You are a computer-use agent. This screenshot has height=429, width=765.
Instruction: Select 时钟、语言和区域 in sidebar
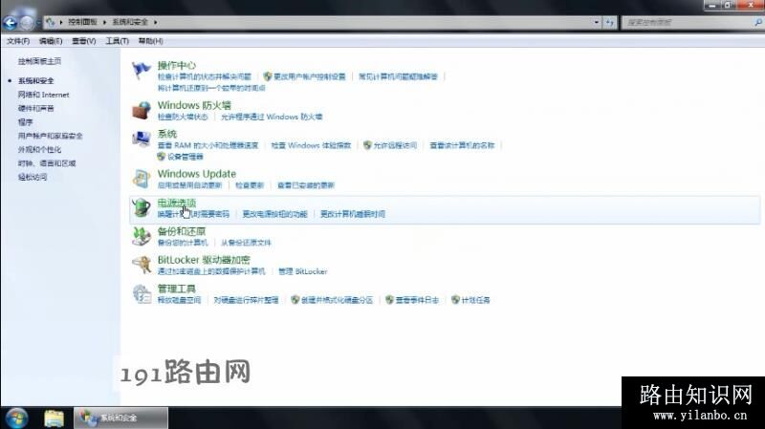[47, 162]
